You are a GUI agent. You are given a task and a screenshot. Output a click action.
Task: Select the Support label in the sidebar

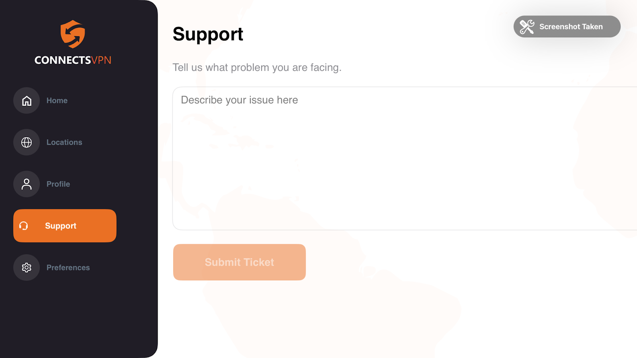(x=61, y=226)
